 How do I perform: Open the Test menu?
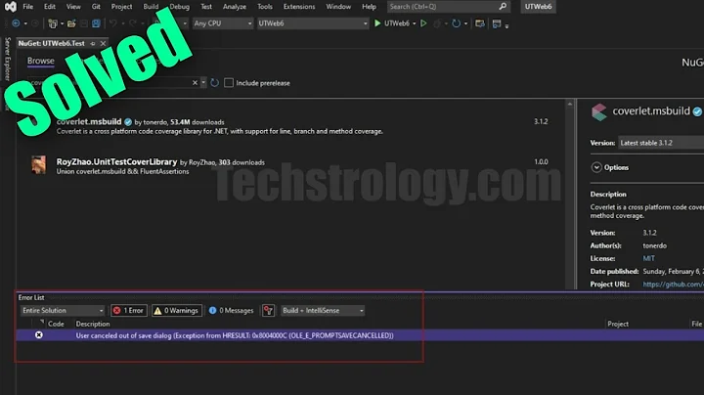click(x=206, y=6)
